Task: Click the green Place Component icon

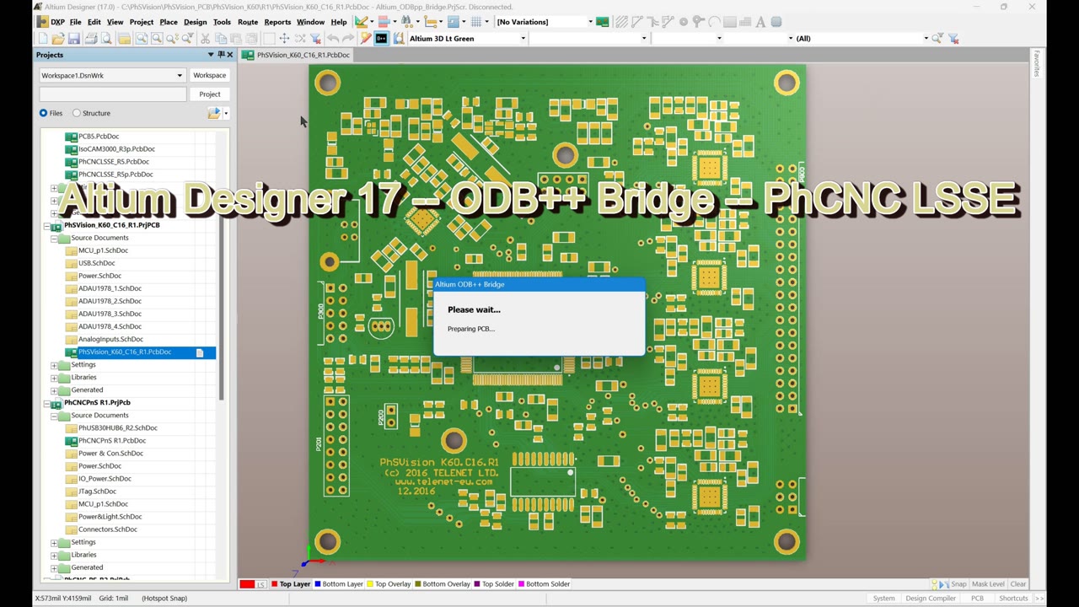Action: coord(603,22)
